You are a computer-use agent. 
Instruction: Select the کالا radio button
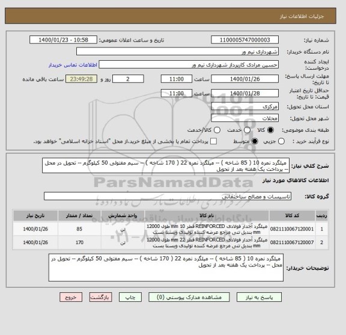tap(270, 130)
